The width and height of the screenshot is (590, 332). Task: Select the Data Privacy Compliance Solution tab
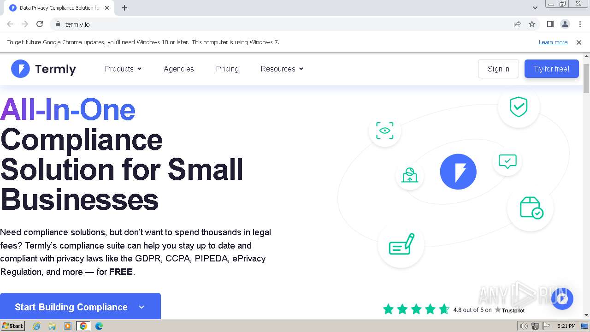pos(59,8)
